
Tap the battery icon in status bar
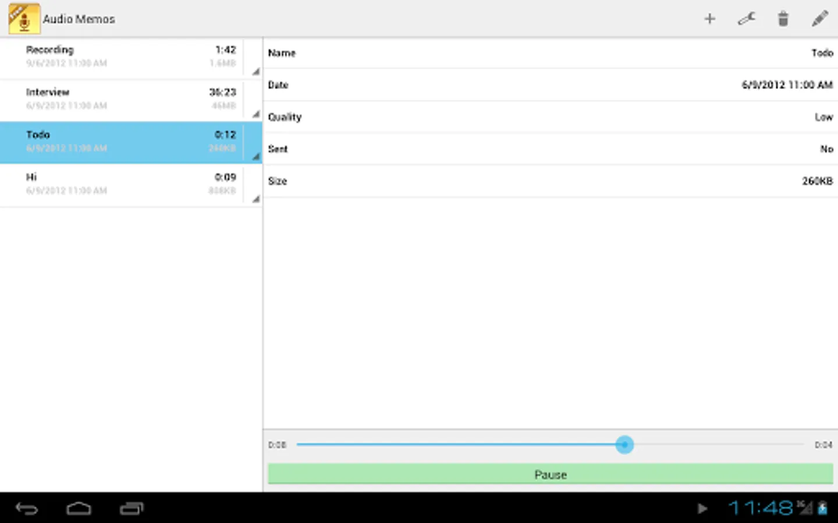[x=823, y=508]
